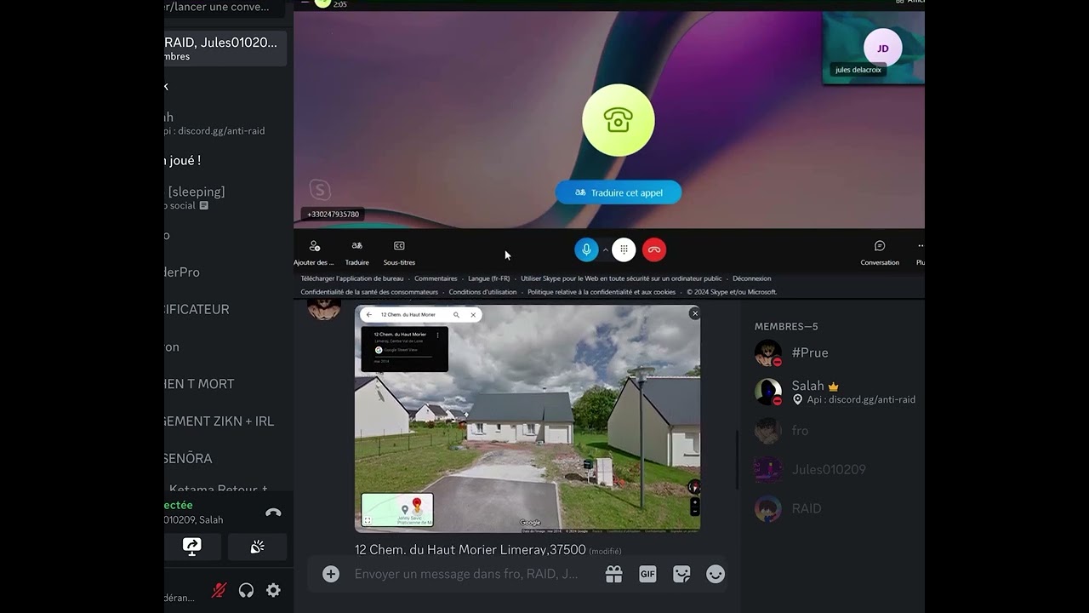Image resolution: width=1089 pixels, height=613 pixels.
Task: Expand the Skype microphone options chevron
Action: (x=605, y=249)
